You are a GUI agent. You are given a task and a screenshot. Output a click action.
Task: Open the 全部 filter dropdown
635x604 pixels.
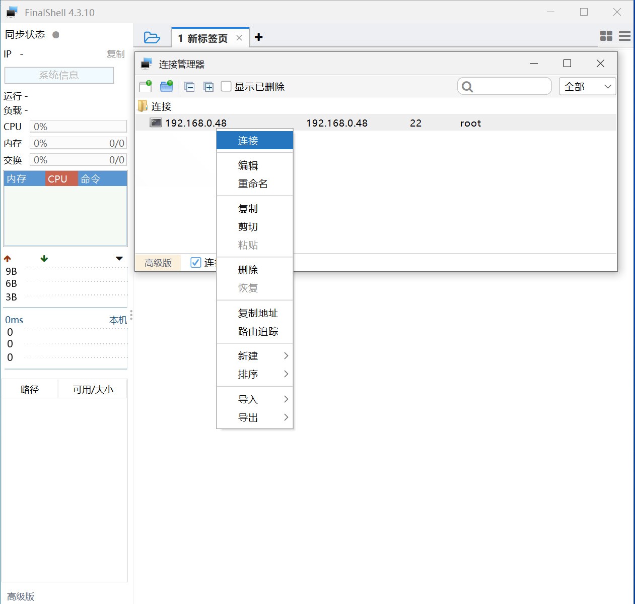(587, 87)
